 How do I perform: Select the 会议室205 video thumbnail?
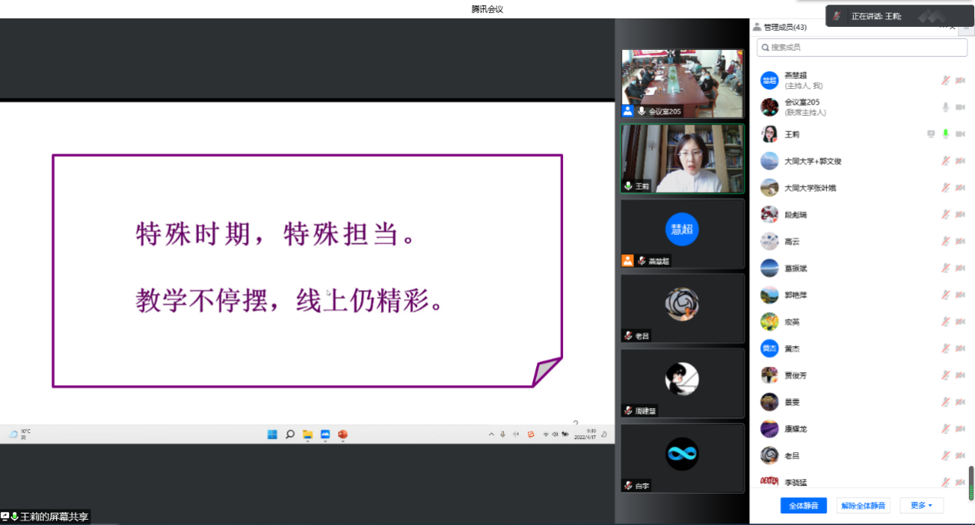coord(682,83)
